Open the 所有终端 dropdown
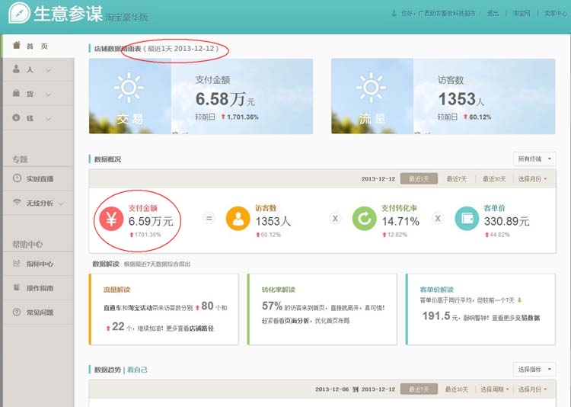The image size is (571, 407). [x=535, y=159]
